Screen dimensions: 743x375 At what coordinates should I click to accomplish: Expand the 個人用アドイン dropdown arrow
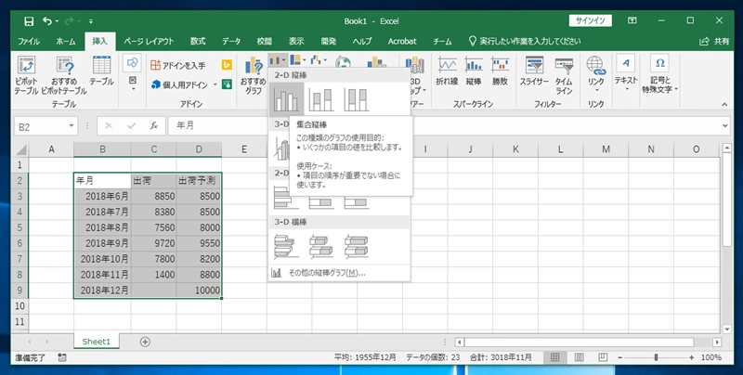point(215,84)
